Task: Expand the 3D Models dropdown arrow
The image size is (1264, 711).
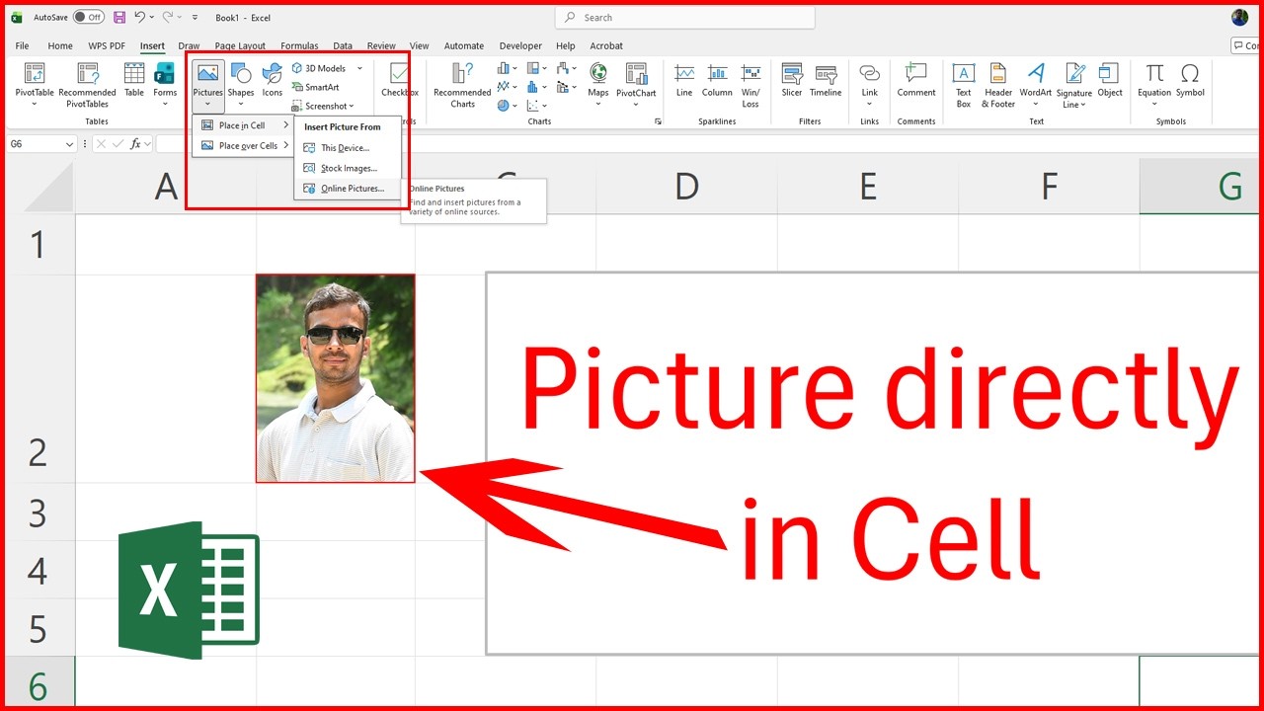Action: pos(359,68)
